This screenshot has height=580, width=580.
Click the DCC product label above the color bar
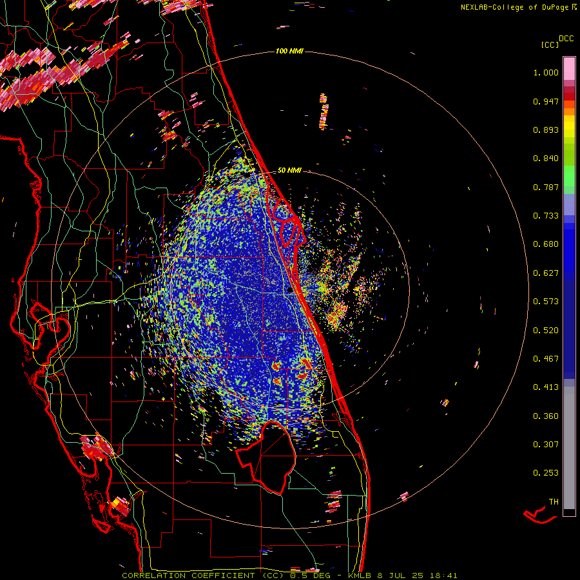click(566, 39)
